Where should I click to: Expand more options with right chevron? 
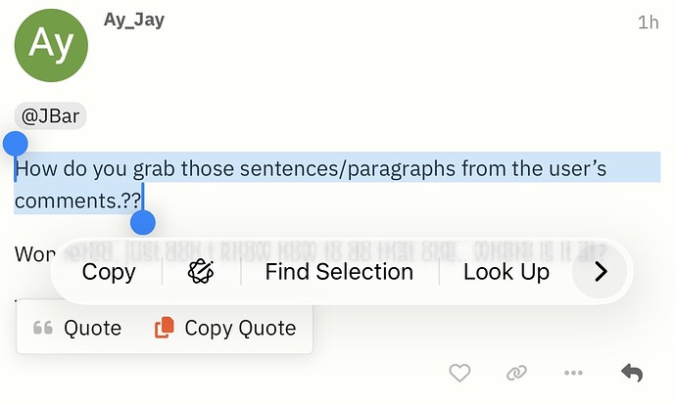tap(602, 272)
